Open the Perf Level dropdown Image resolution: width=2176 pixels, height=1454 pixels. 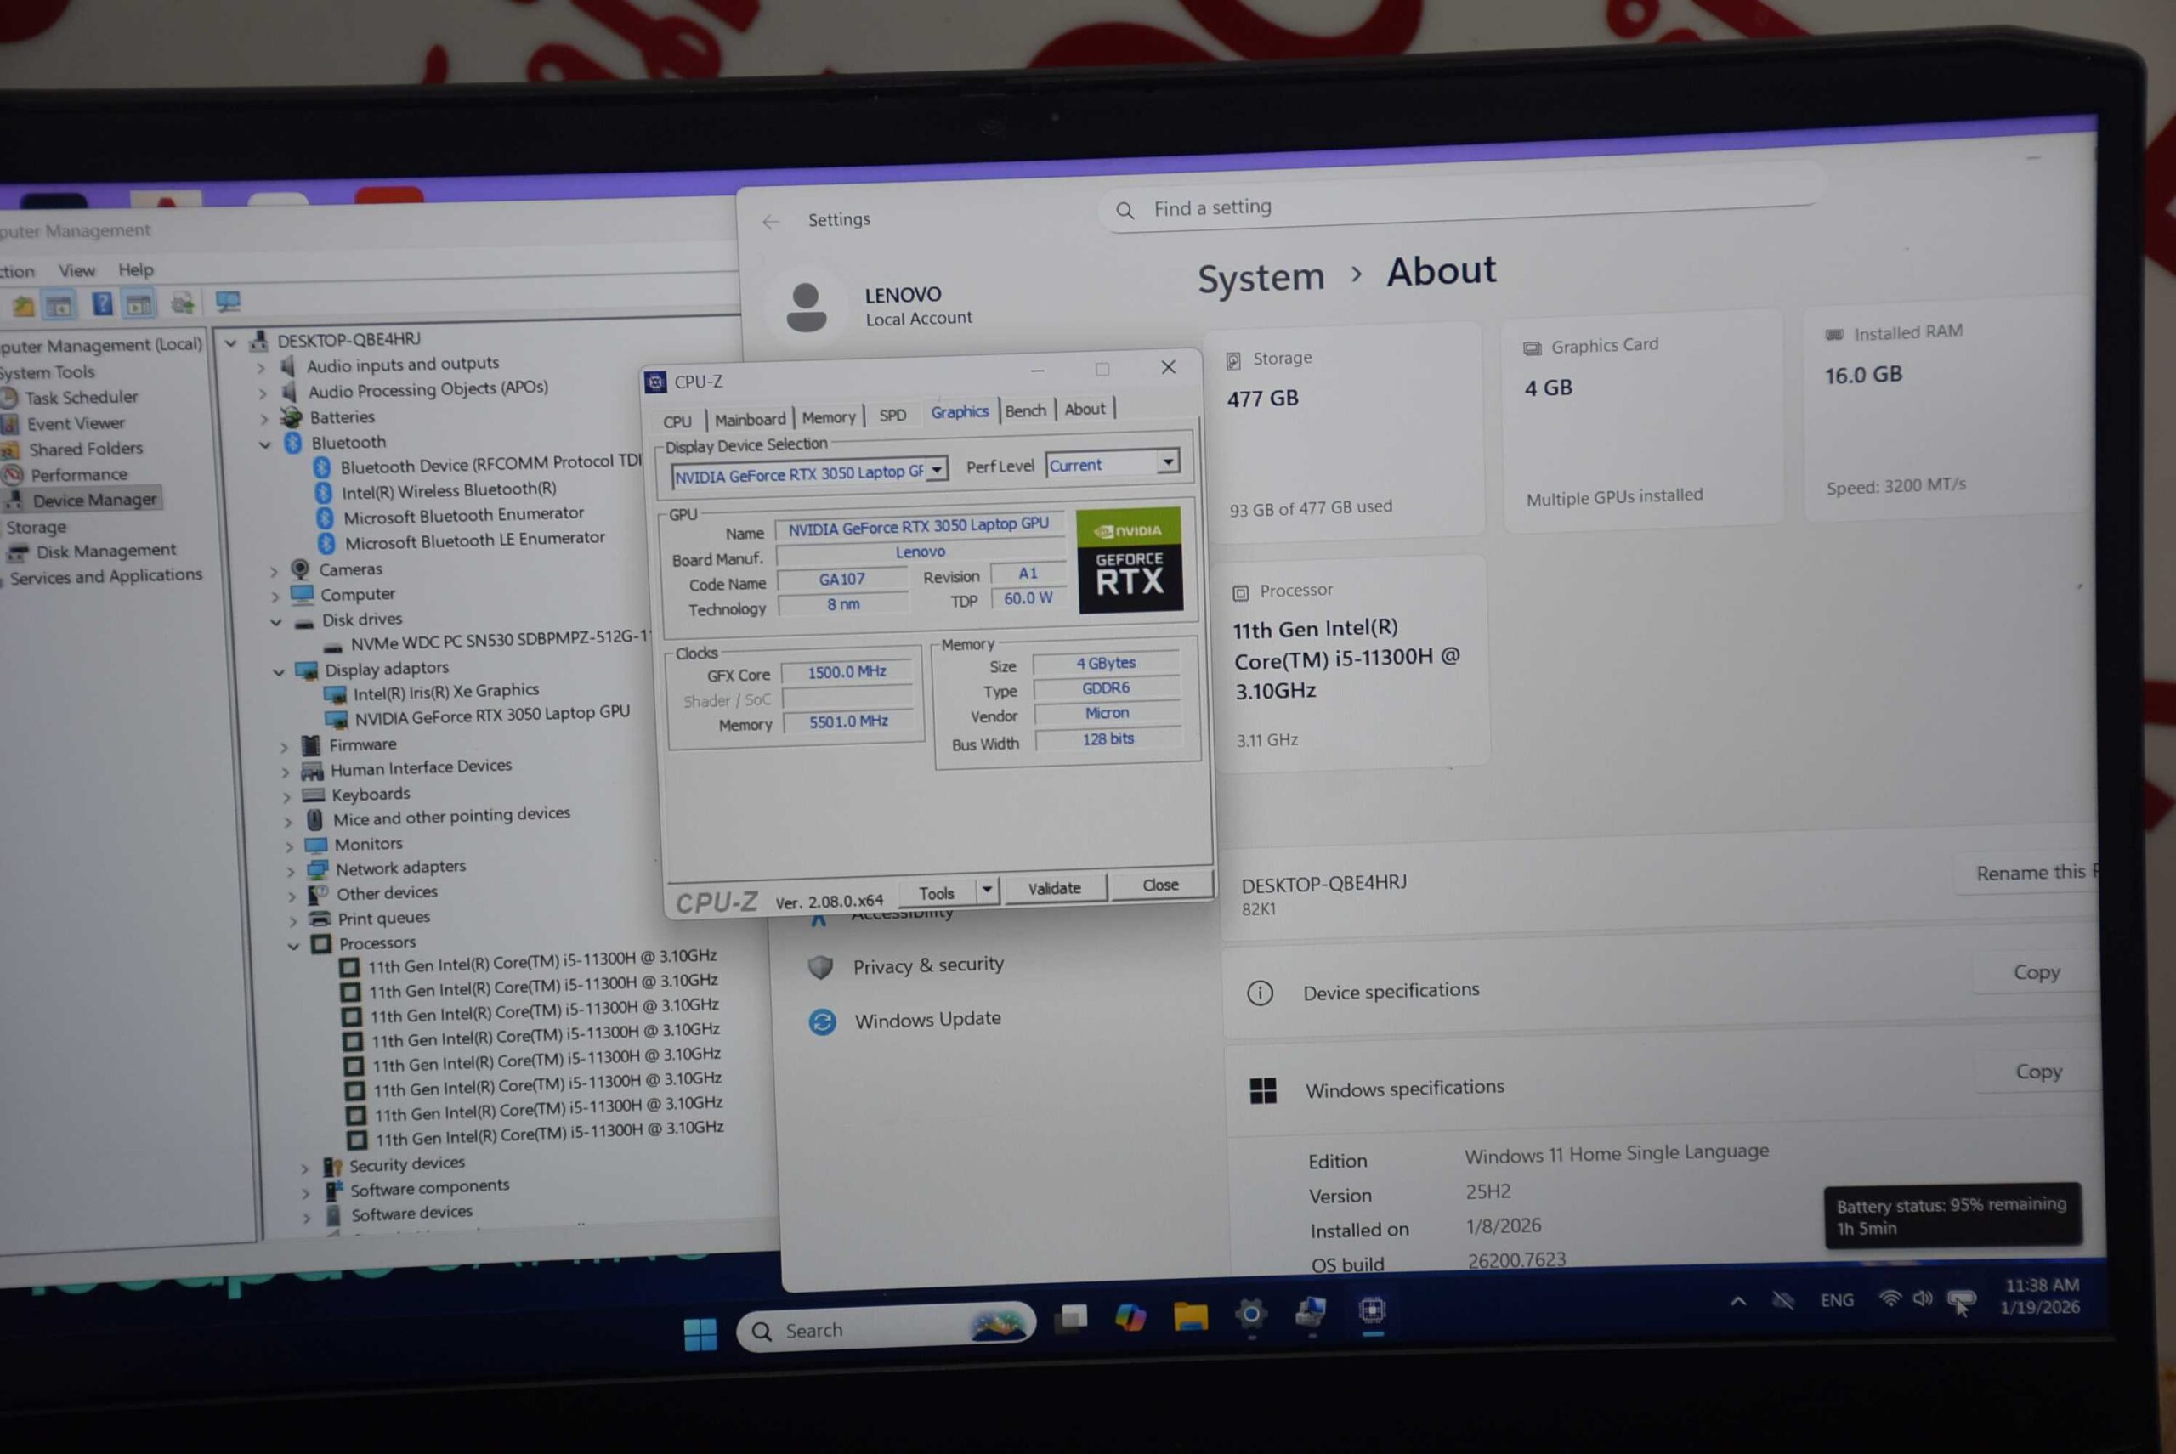click(x=1168, y=461)
